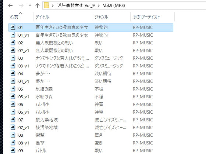Select audio file icon for l08_v1
The image size is (206, 154).
click(13, 143)
